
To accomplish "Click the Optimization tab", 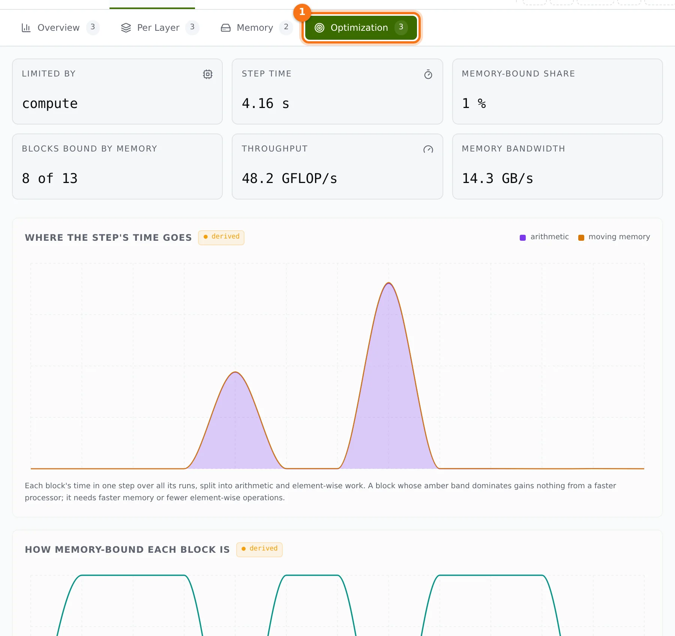I will pyautogui.click(x=361, y=27).
